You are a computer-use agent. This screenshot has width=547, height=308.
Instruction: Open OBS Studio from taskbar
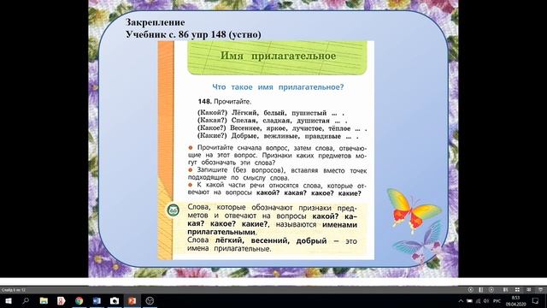click(x=150, y=301)
